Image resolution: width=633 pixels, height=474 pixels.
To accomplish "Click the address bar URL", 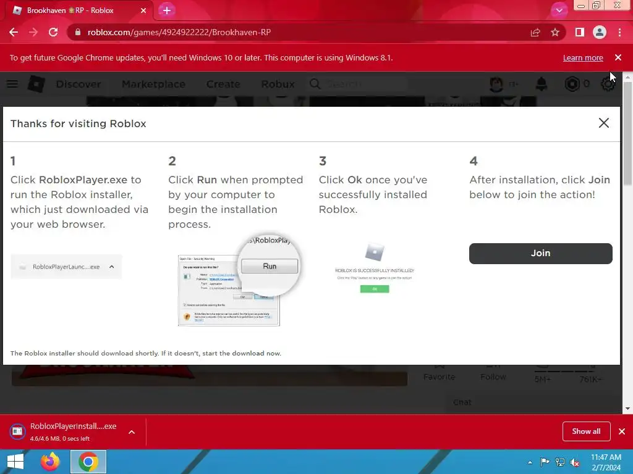I will point(179,32).
